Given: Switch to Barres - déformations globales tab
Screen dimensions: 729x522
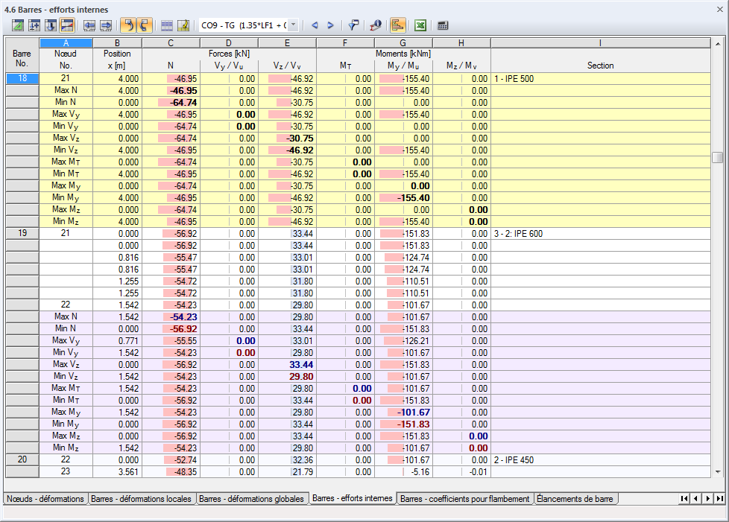Looking at the screenshot, I should [x=251, y=499].
